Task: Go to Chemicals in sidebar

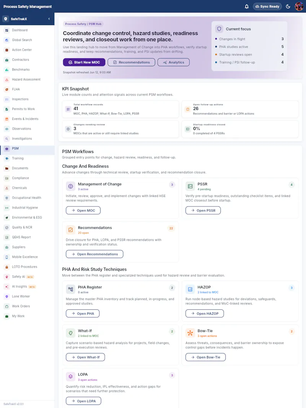Action: tap(27, 188)
